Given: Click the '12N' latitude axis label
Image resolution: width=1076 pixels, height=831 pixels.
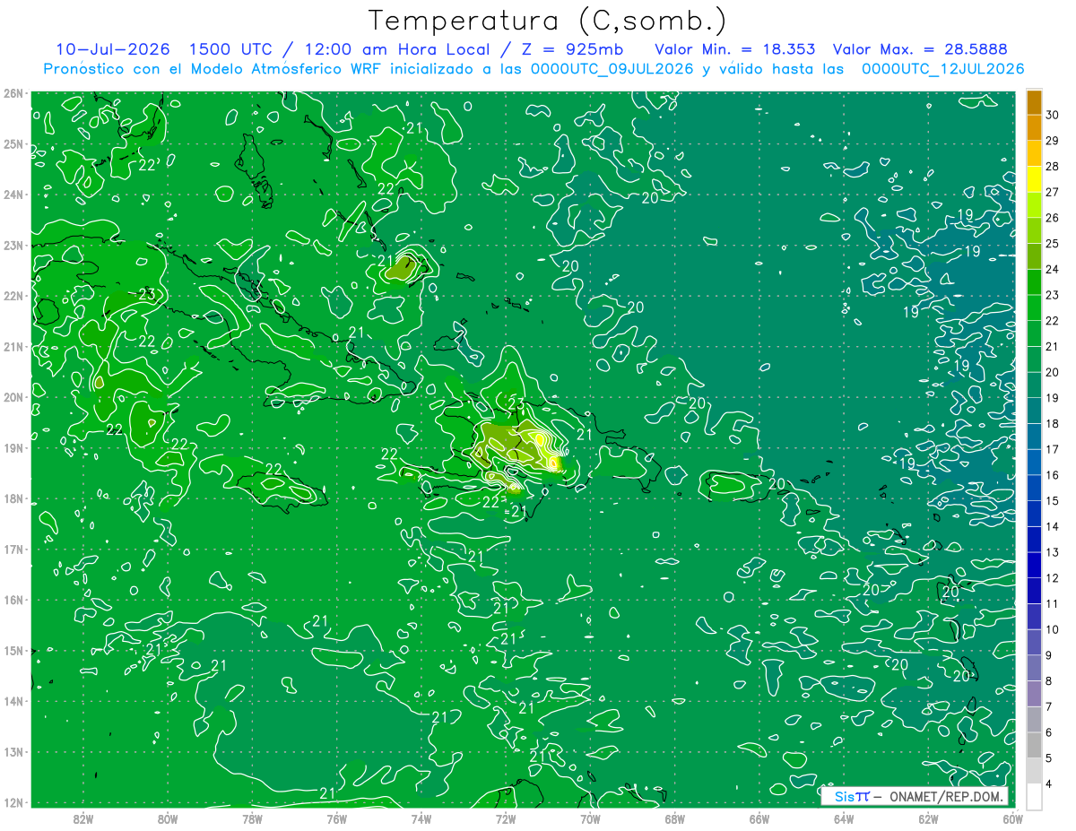Looking at the screenshot, I should click(x=13, y=802).
